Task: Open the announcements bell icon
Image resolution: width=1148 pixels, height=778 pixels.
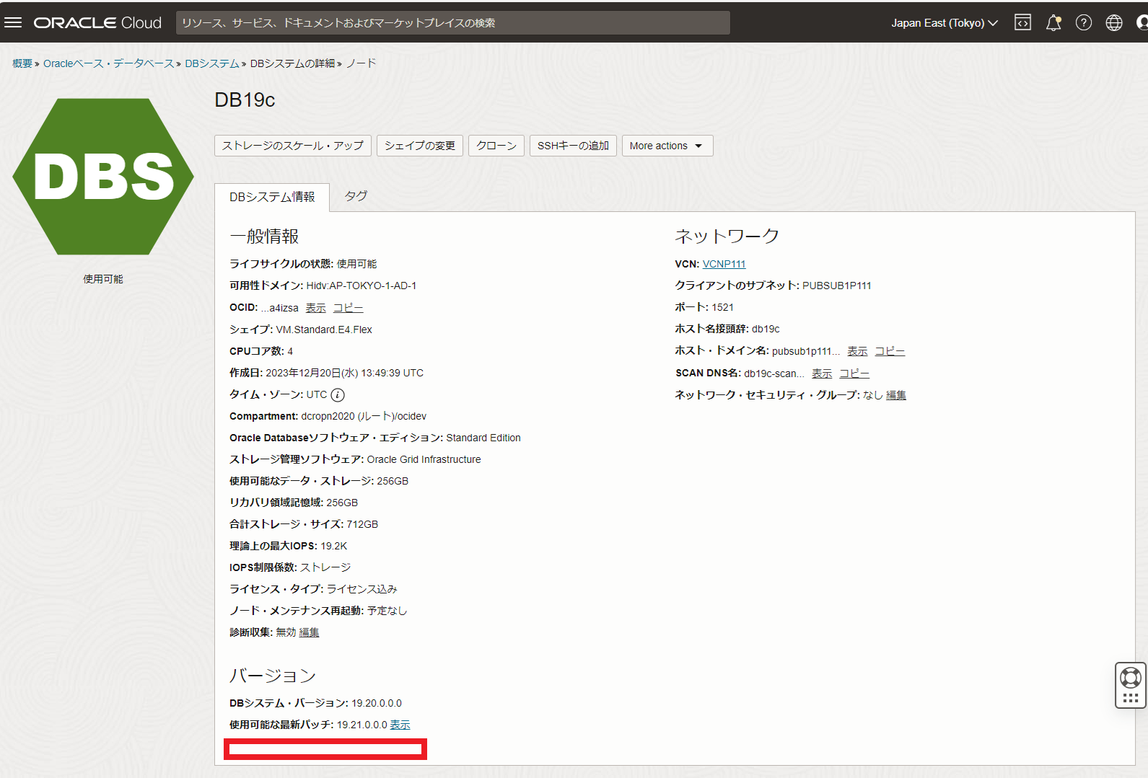Action: point(1053,22)
